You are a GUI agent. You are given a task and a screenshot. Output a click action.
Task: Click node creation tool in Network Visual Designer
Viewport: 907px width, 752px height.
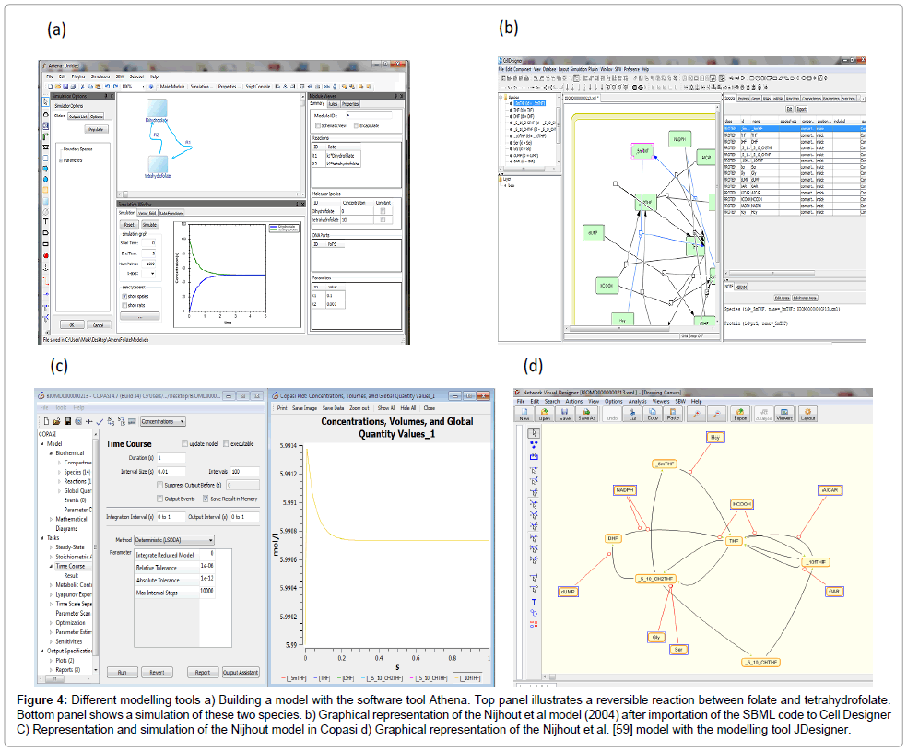click(534, 445)
